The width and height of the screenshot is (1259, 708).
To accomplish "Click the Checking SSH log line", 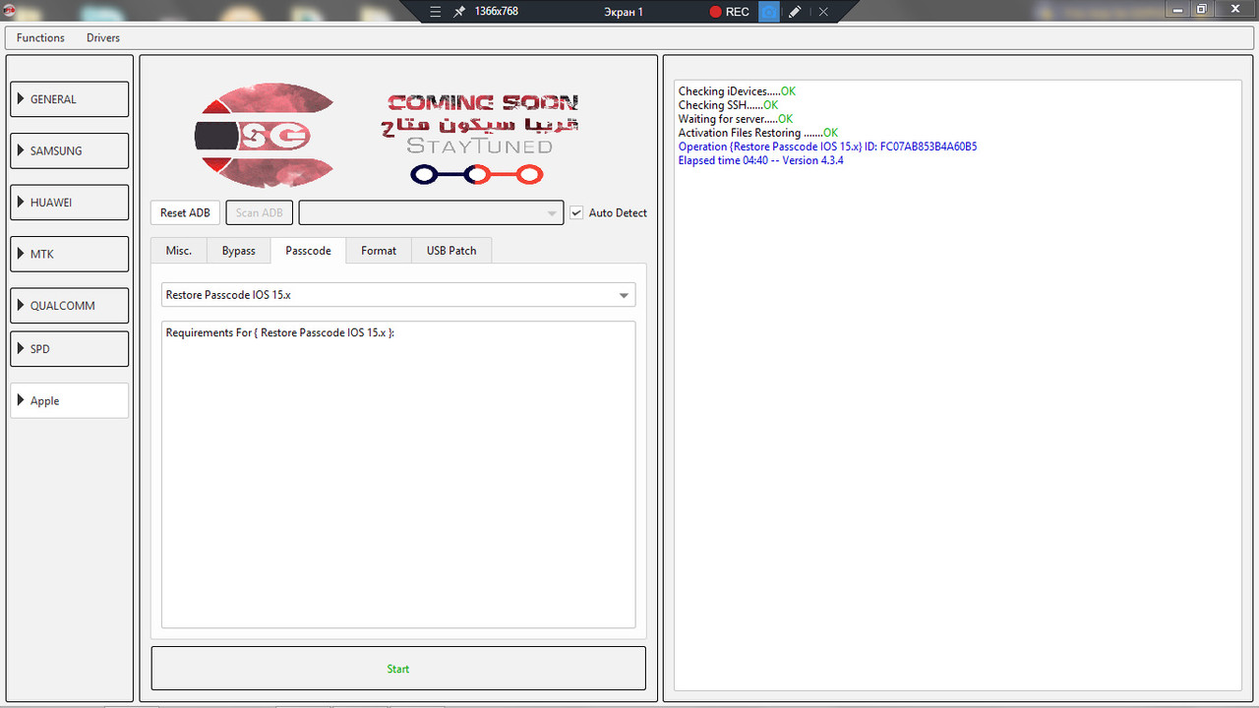I will pyautogui.click(x=728, y=105).
